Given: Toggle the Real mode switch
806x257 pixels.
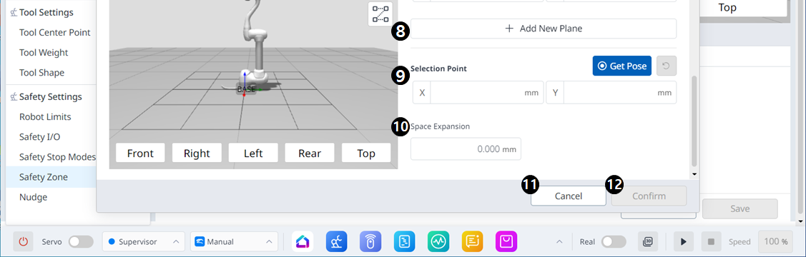Looking at the screenshot, I should pos(614,241).
